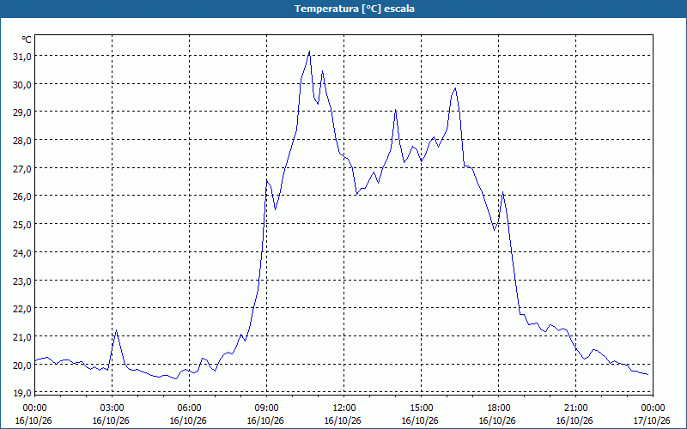Viewport: 687px width, 429px height.
Task: Select the 24,0 Y-axis label
Action: click(x=22, y=252)
